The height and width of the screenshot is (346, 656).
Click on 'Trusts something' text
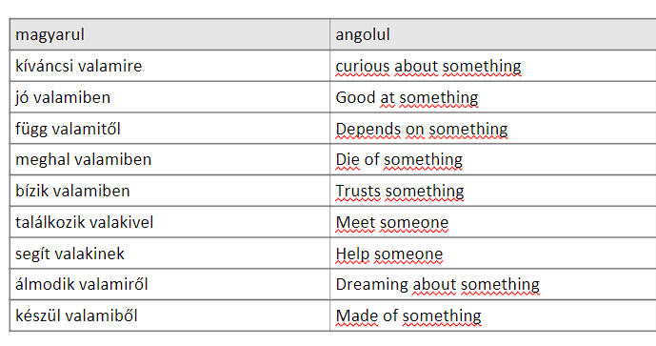coord(400,191)
